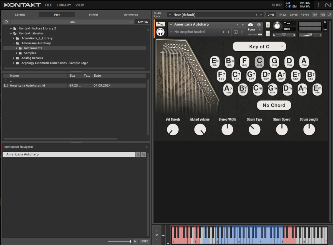The height and width of the screenshot is (245, 333).
Task: Toggle the AUX rack button
Action: [322, 15]
